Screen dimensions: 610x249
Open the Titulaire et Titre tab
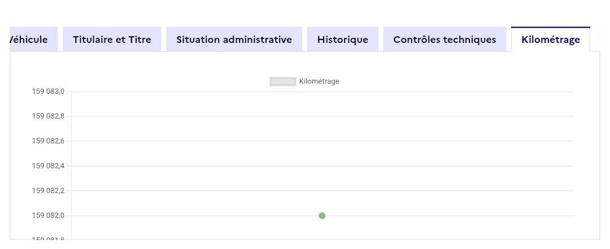(112, 40)
